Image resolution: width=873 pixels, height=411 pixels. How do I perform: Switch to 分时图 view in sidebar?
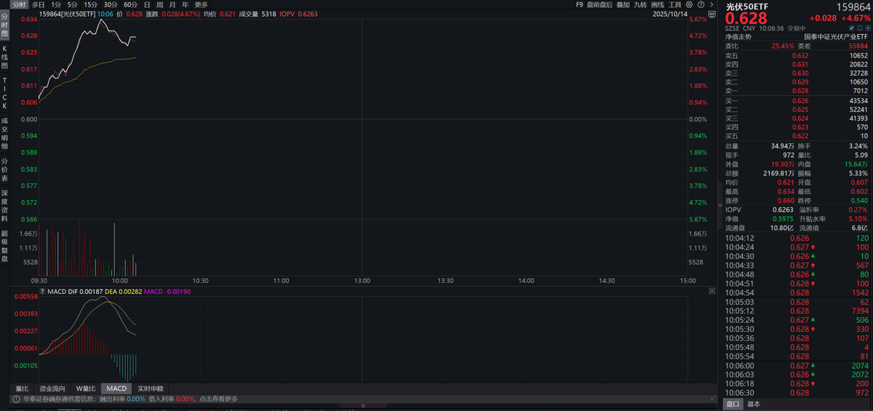[4, 25]
